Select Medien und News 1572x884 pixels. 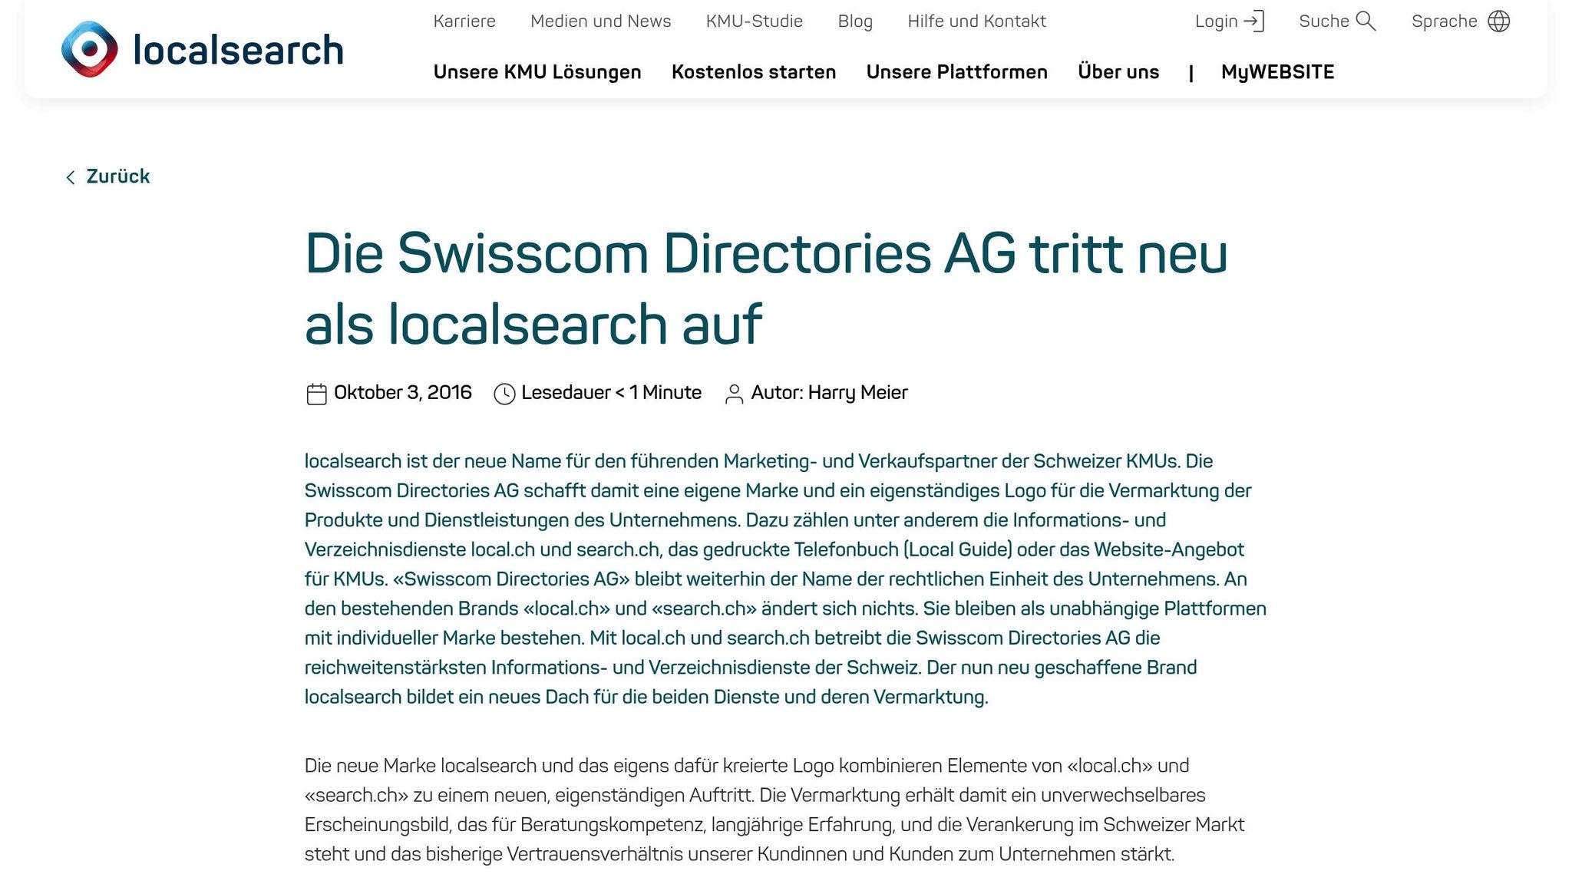599,21
